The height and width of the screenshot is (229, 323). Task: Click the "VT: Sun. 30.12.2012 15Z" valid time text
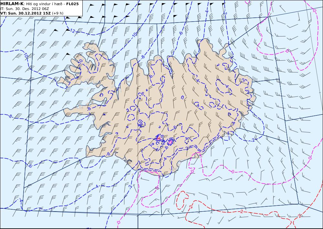(26, 13)
